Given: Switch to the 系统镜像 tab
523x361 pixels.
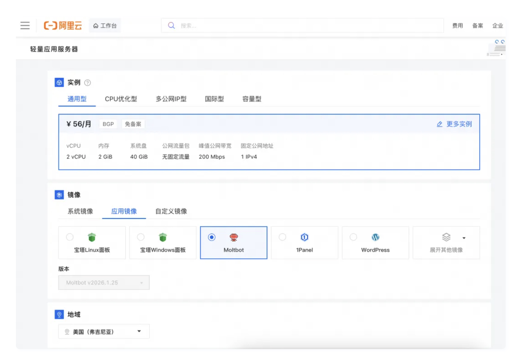Looking at the screenshot, I should point(80,211).
